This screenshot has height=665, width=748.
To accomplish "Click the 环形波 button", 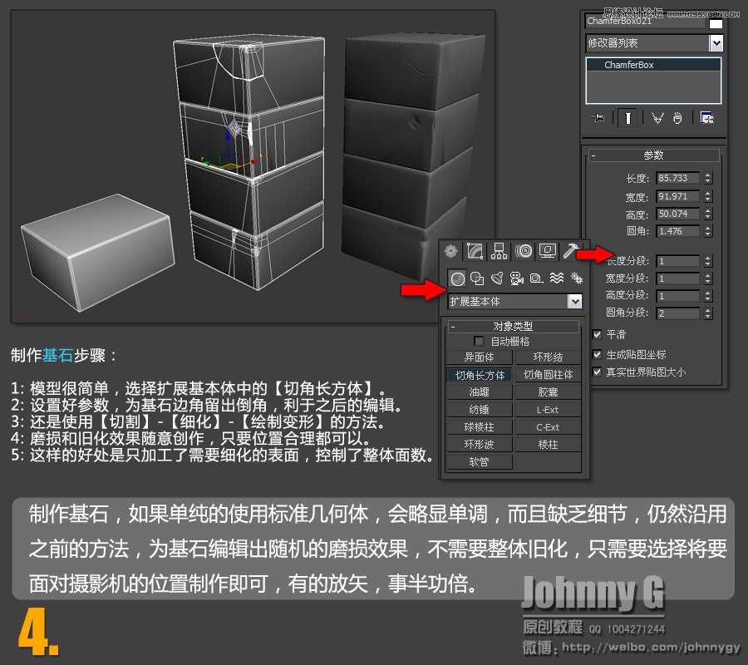I will (x=480, y=445).
